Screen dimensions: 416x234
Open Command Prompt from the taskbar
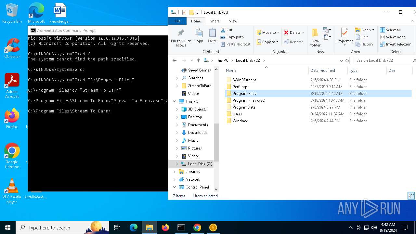(x=181, y=227)
